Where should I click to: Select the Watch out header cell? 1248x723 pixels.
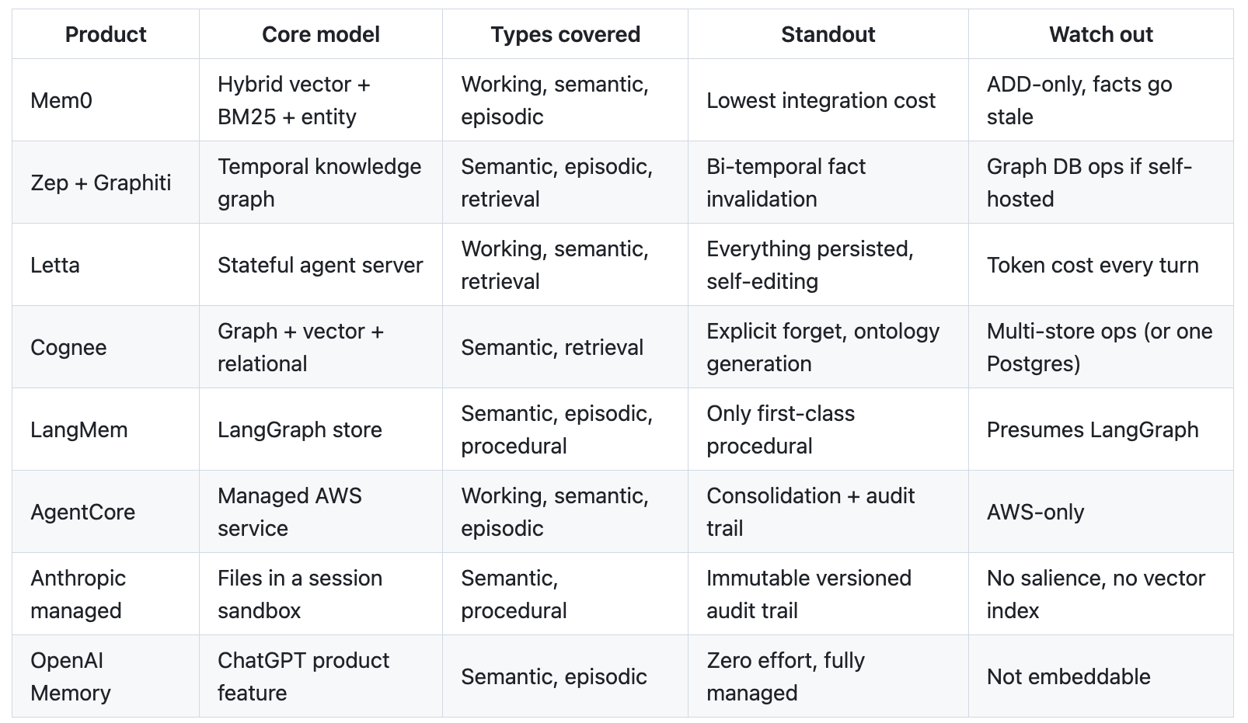[1101, 34]
